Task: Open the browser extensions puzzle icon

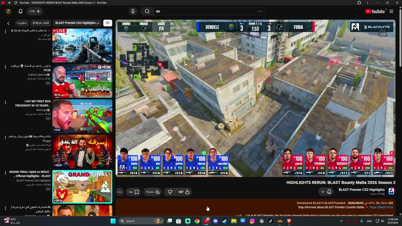Action: (359, 3)
